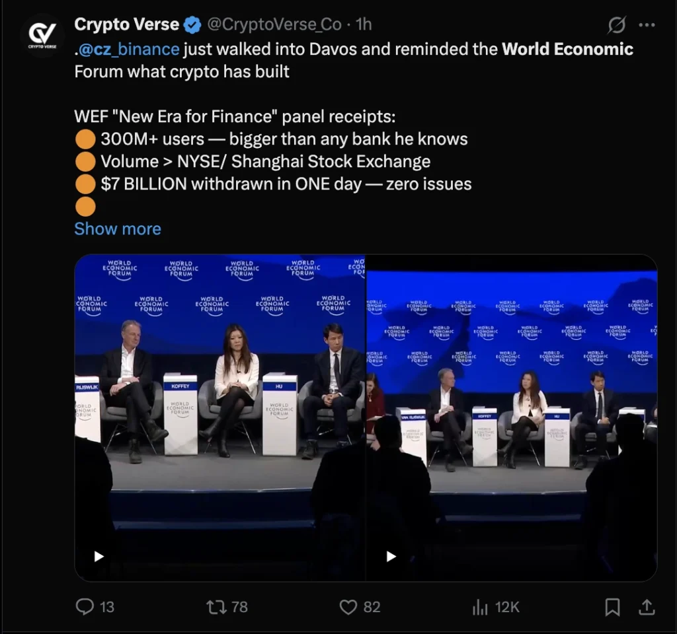This screenshot has height=634, width=677.
Task: Bookmark this Crypto Verse tweet
Action: click(x=613, y=606)
